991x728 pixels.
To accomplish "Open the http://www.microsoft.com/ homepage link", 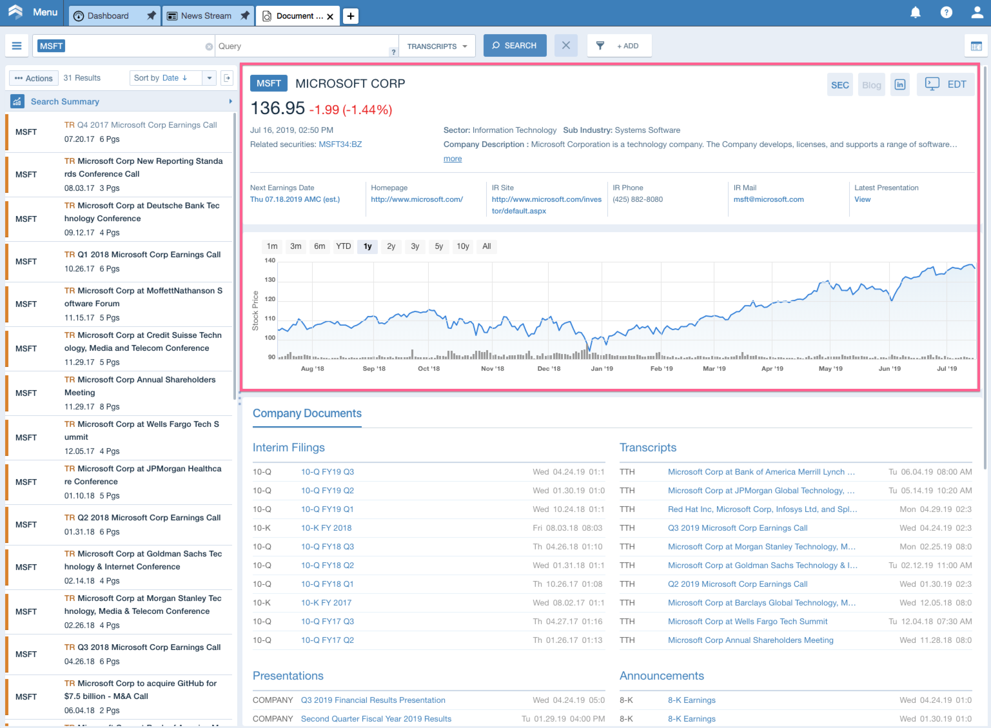I will [417, 199].
